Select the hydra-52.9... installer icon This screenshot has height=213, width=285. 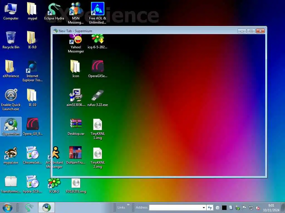click(x=32, y=184)
